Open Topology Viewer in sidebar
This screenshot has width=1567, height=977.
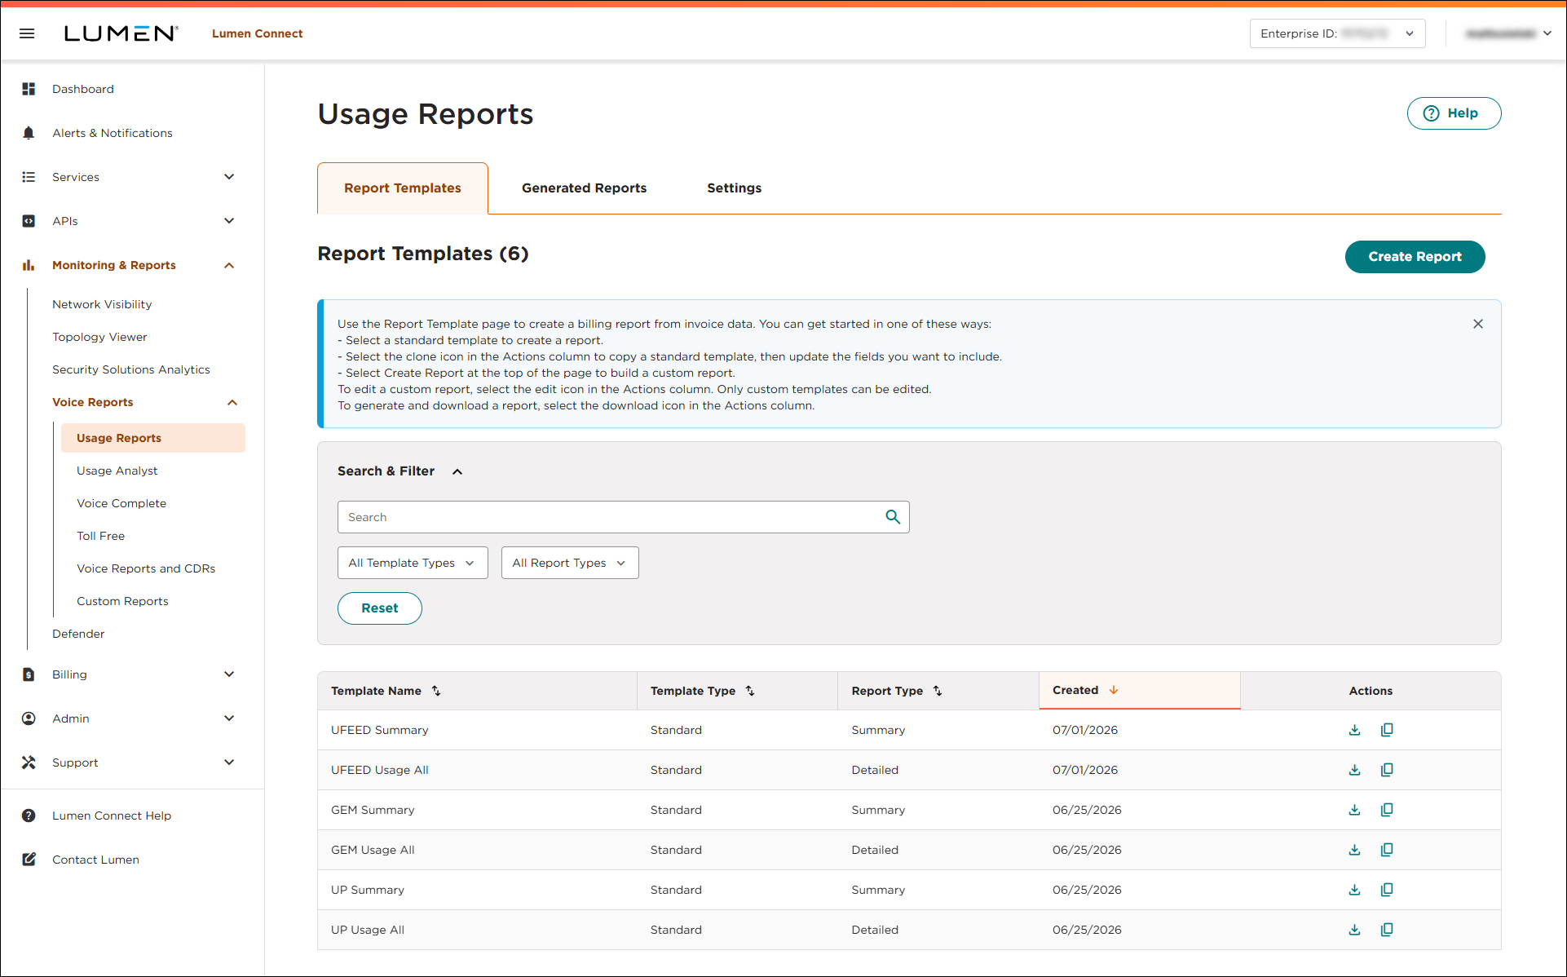tap(99, 337)
